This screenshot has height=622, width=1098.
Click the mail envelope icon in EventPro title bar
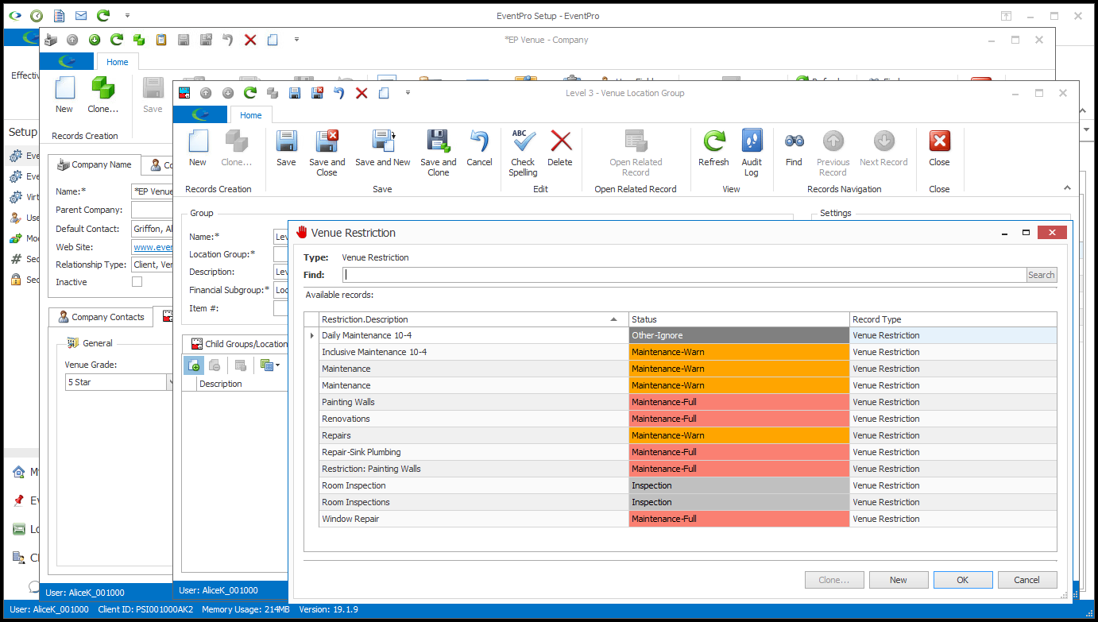click(81, 15)
